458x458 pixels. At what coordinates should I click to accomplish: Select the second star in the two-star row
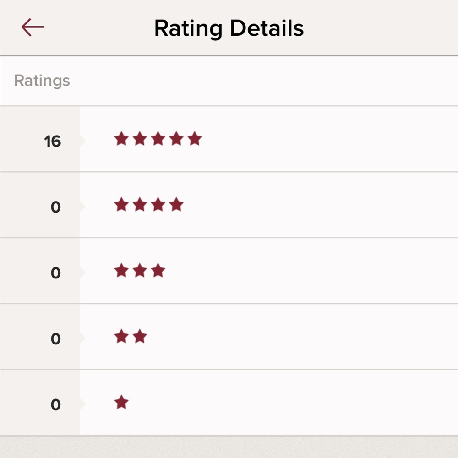pyautogui.click(x=140, y=337)
